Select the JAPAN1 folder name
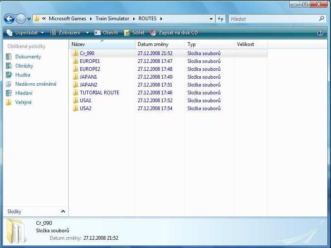The width and height of the screenshot is (331, 248). [88, 77]
